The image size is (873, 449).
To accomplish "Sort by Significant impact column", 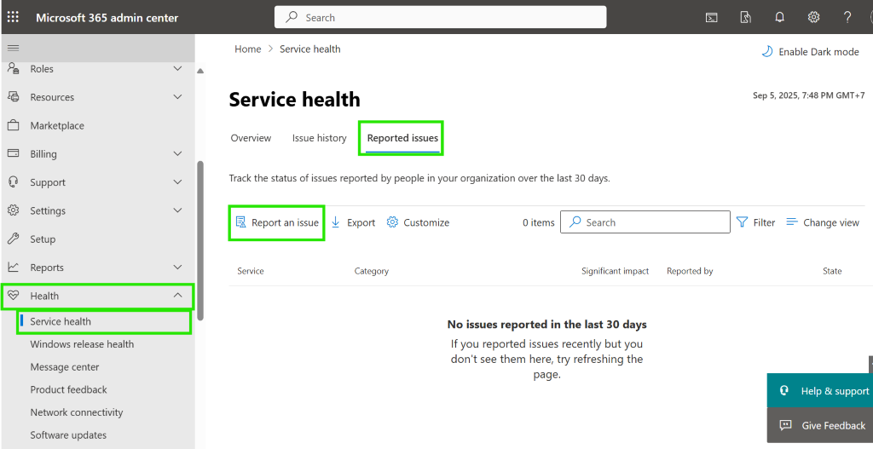I will (615, 271).
